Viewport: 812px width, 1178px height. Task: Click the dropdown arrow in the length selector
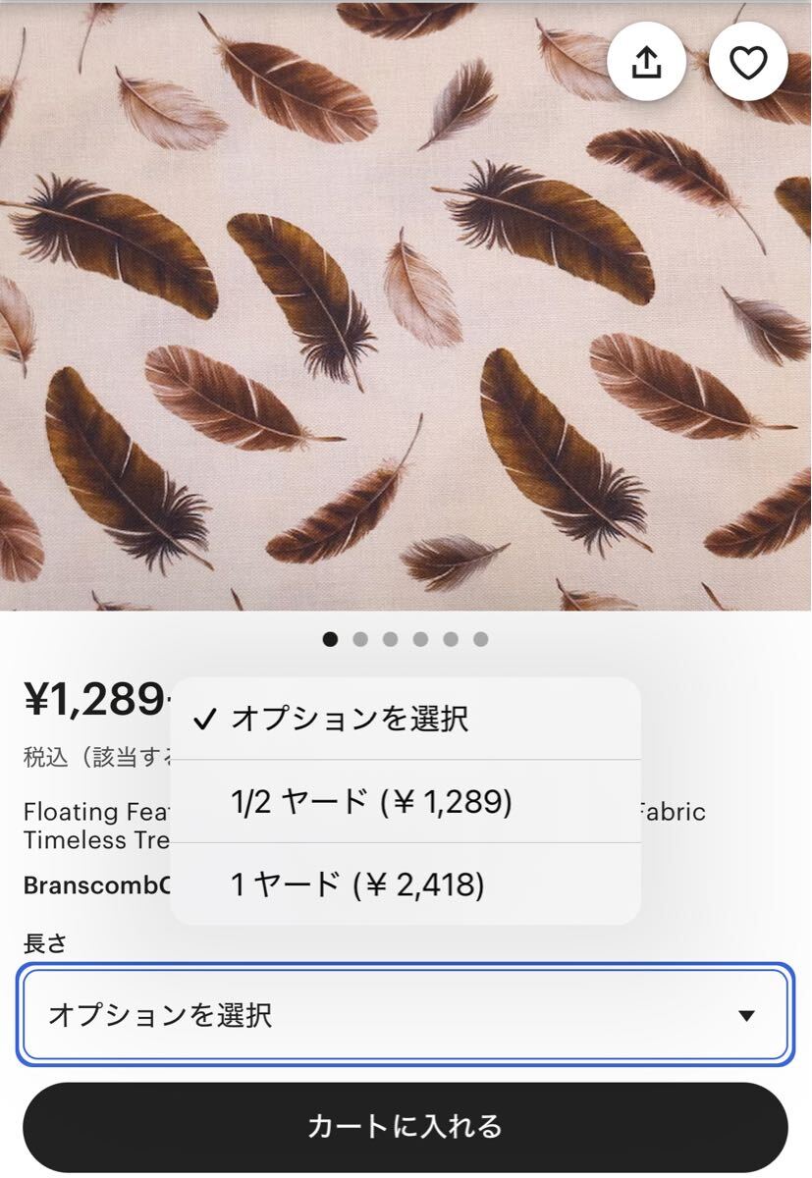746,1015
